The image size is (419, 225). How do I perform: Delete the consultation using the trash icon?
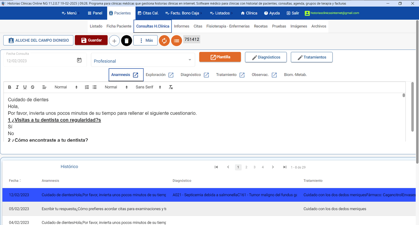[126, 40]
